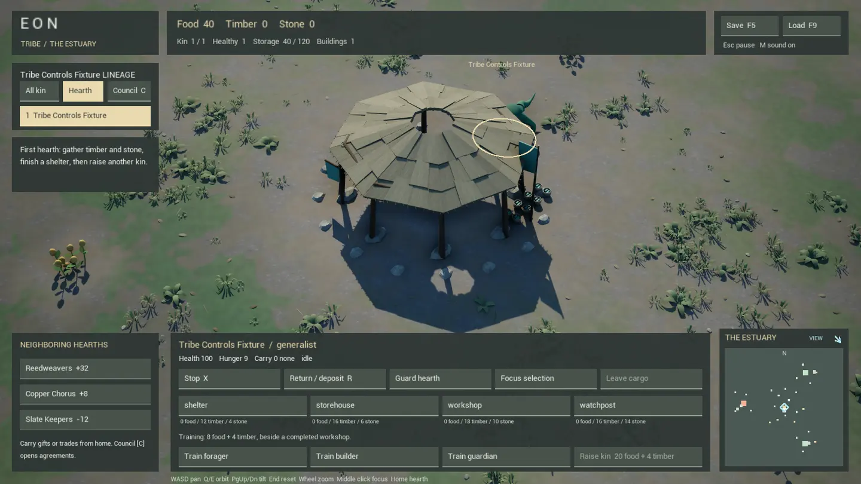
Task: Click the 'Timber 0' resource readout
Action: click(x=246, y=24)
